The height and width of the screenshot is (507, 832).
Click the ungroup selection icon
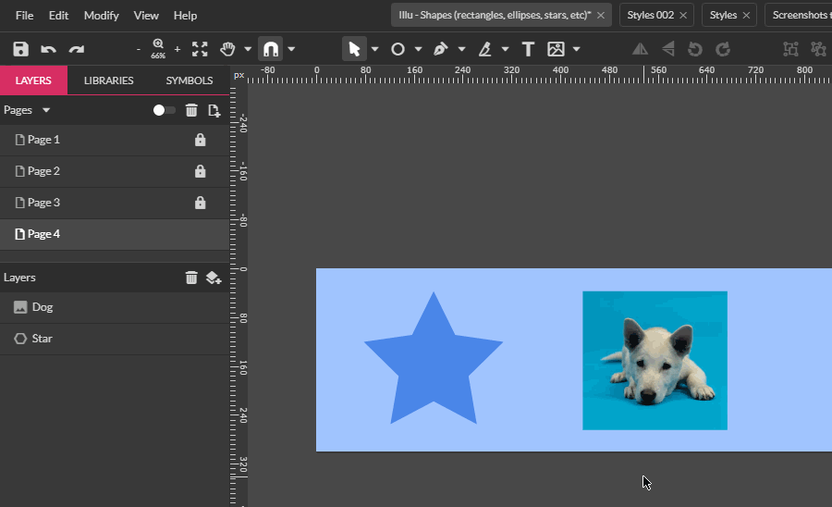[x=819, y=49]
